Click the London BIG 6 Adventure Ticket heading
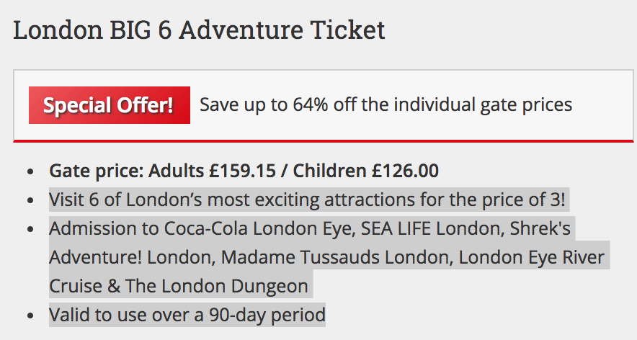Viewport: 637px width, 340px height. [199, 30]
